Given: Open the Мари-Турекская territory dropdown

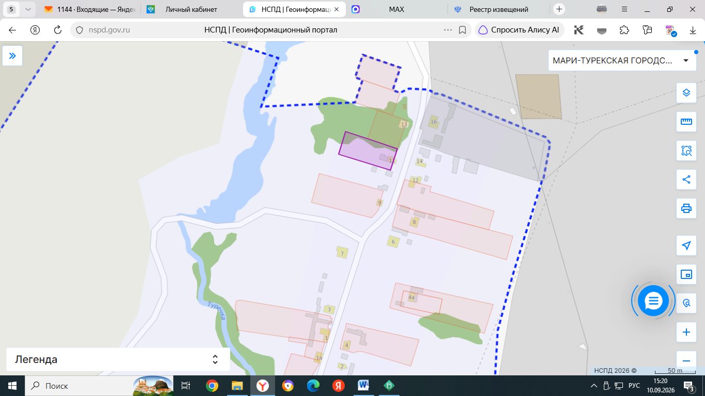Looking at the screenshot, I should (x=621, y=60).
